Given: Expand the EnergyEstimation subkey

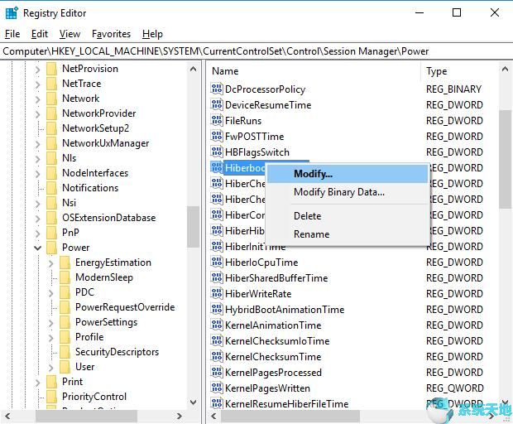Looking at the screenshot, I should 51,263.
